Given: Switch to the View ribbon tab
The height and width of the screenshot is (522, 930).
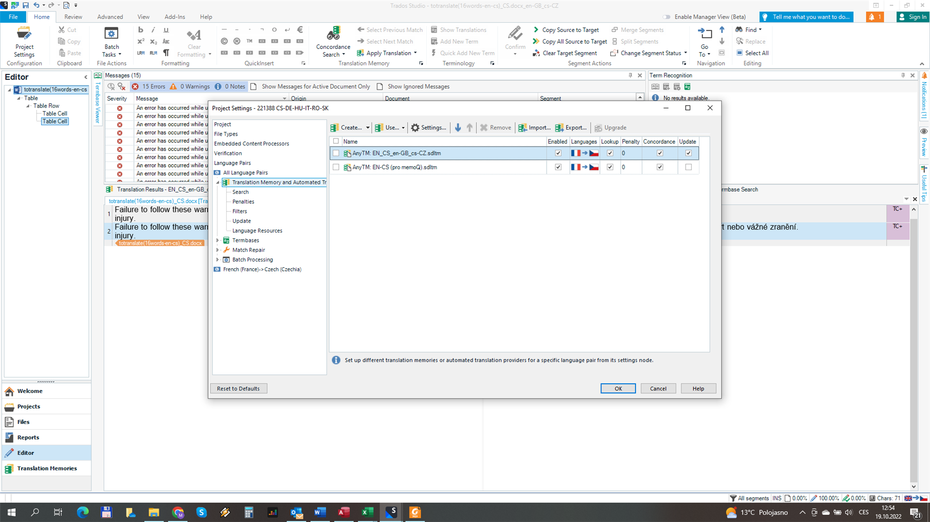Looking at the screenshot, I should click(143, 17).
